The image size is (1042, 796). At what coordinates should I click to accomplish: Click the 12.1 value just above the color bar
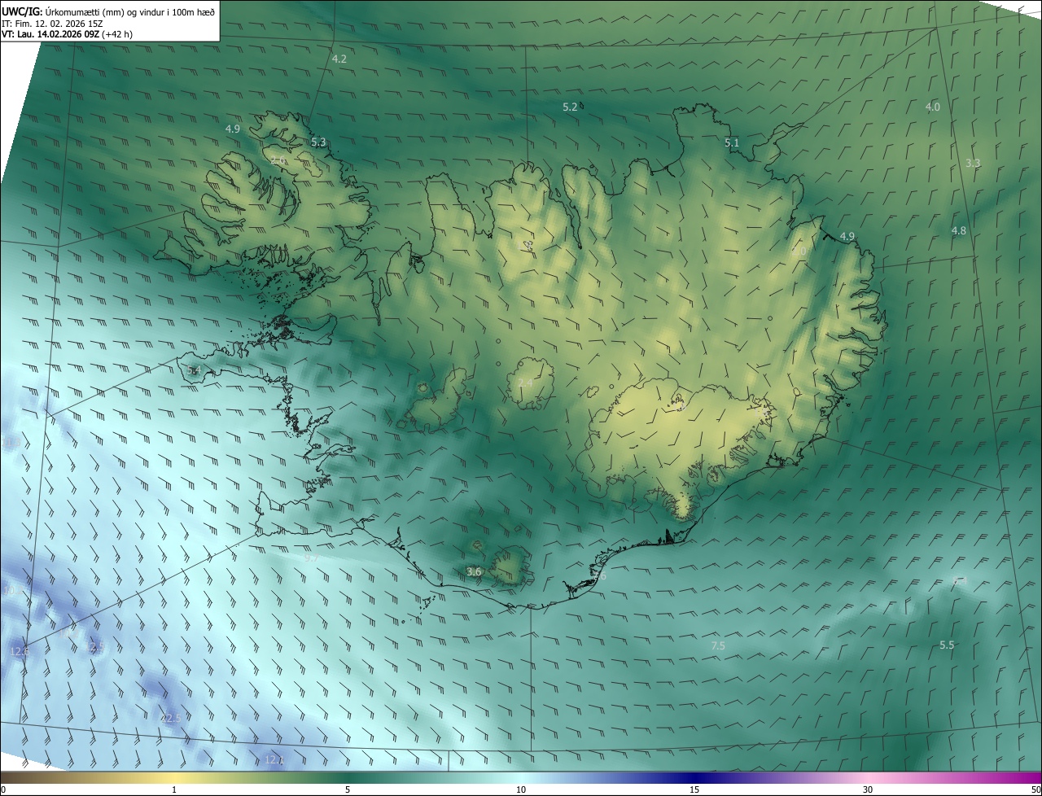pos(274,760)
